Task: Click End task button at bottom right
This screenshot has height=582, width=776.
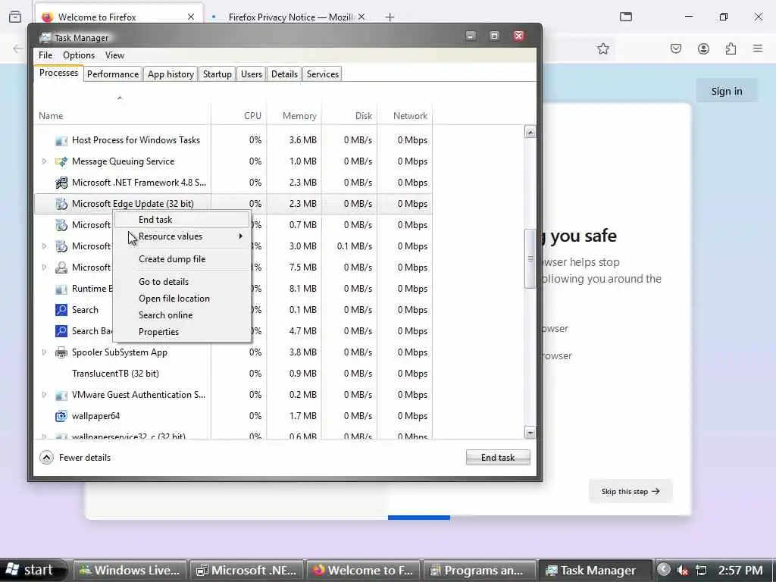Action: tap(498, 458)
